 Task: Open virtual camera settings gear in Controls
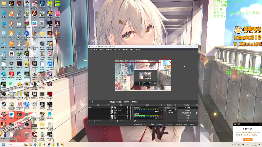coord(197,113)
